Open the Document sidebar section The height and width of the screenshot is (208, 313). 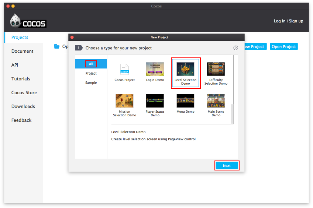click(x=23, y=51)
